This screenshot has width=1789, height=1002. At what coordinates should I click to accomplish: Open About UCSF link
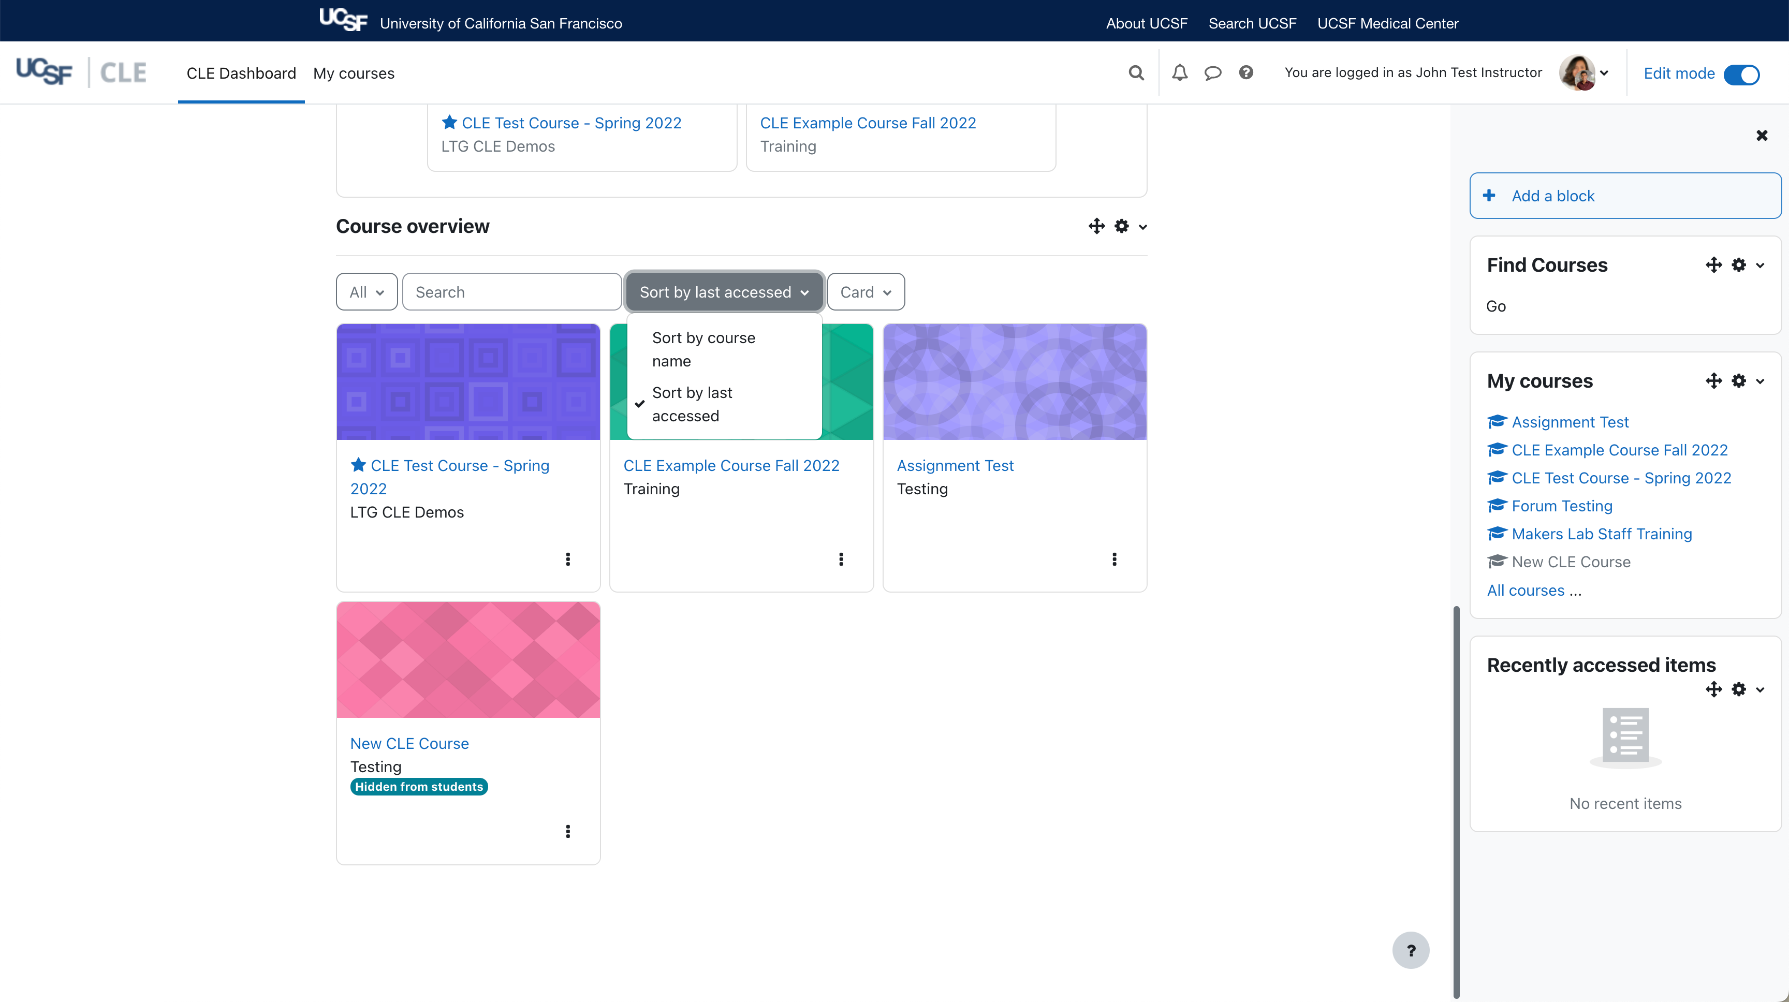pos(1147,23)
